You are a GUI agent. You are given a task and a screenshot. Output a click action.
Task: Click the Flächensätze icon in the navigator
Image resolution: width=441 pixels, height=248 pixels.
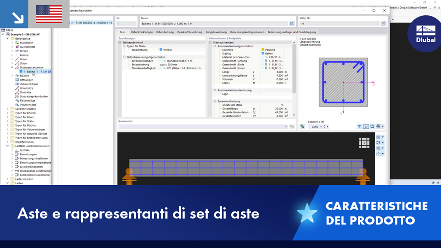[17, 100]
